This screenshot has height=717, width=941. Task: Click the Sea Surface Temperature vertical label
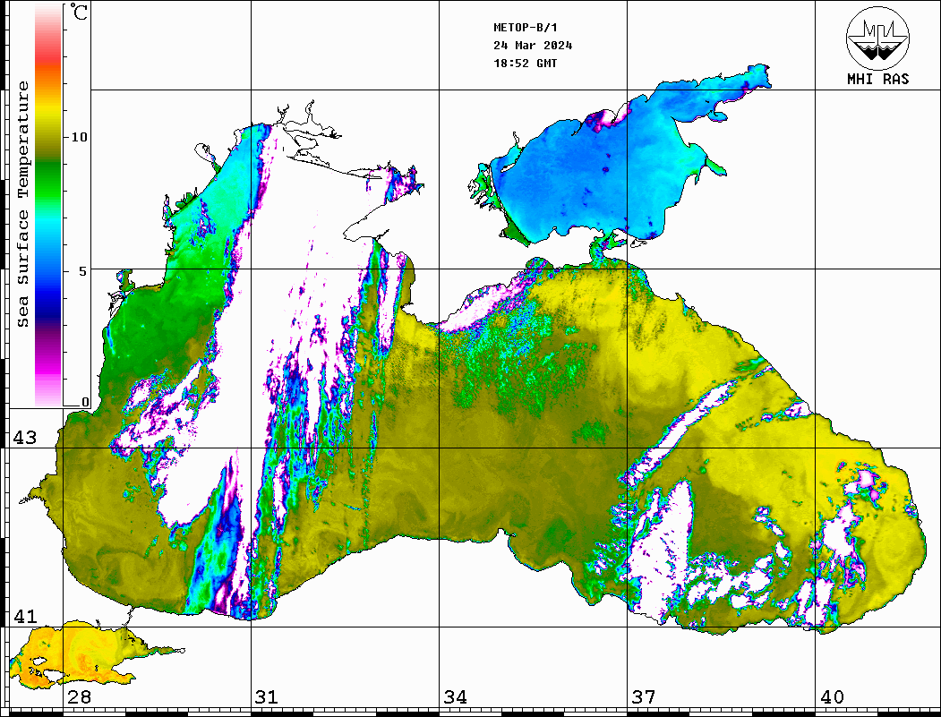coord(23,204)
